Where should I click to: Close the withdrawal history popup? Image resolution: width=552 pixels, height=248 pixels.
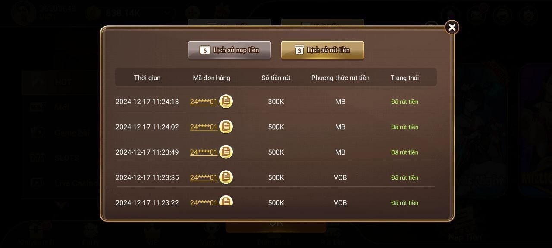(x=452, y=28)
